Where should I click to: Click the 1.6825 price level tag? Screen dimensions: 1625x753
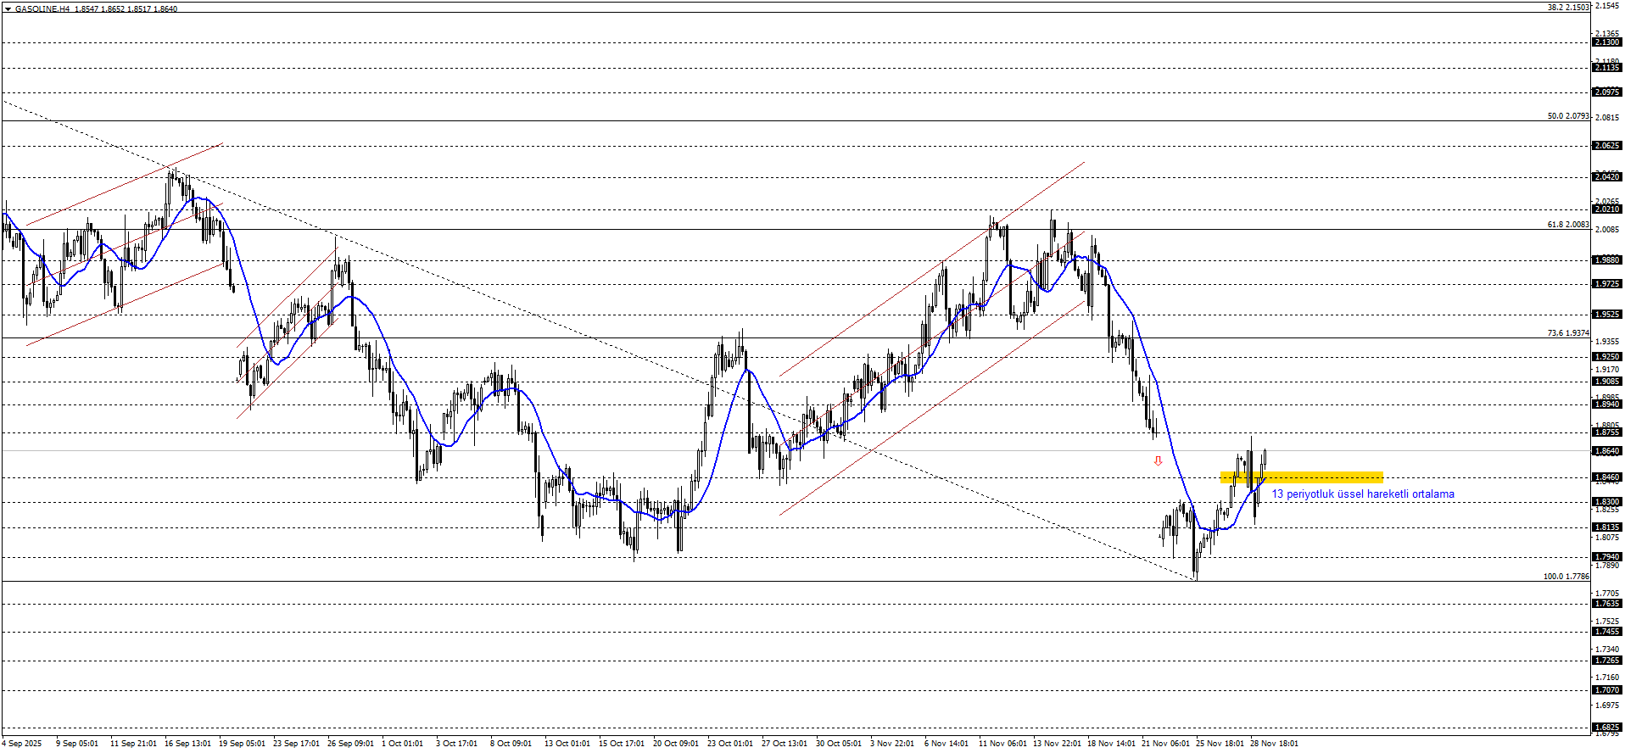tap(1607, 728)
